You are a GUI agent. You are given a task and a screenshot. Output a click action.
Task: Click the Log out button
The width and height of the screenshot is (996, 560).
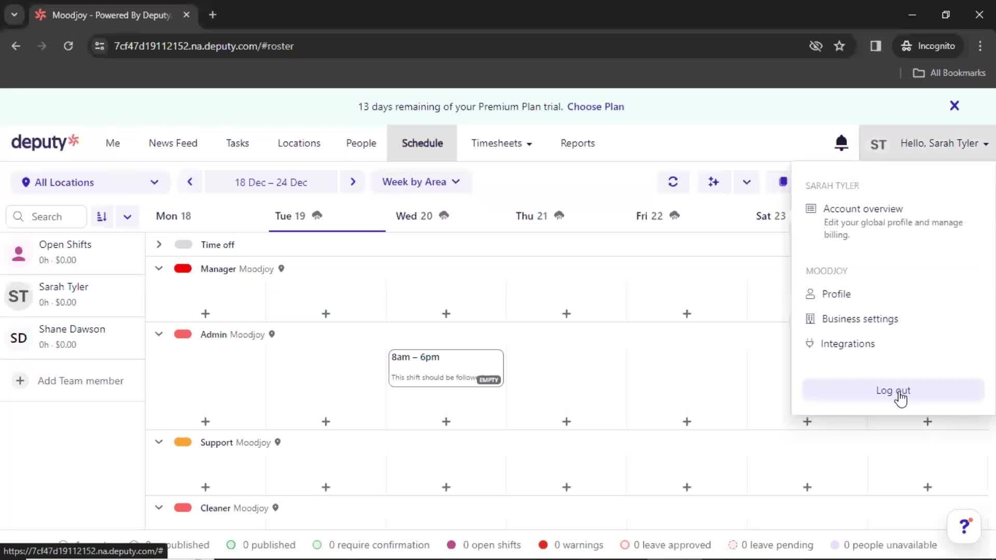893,390
